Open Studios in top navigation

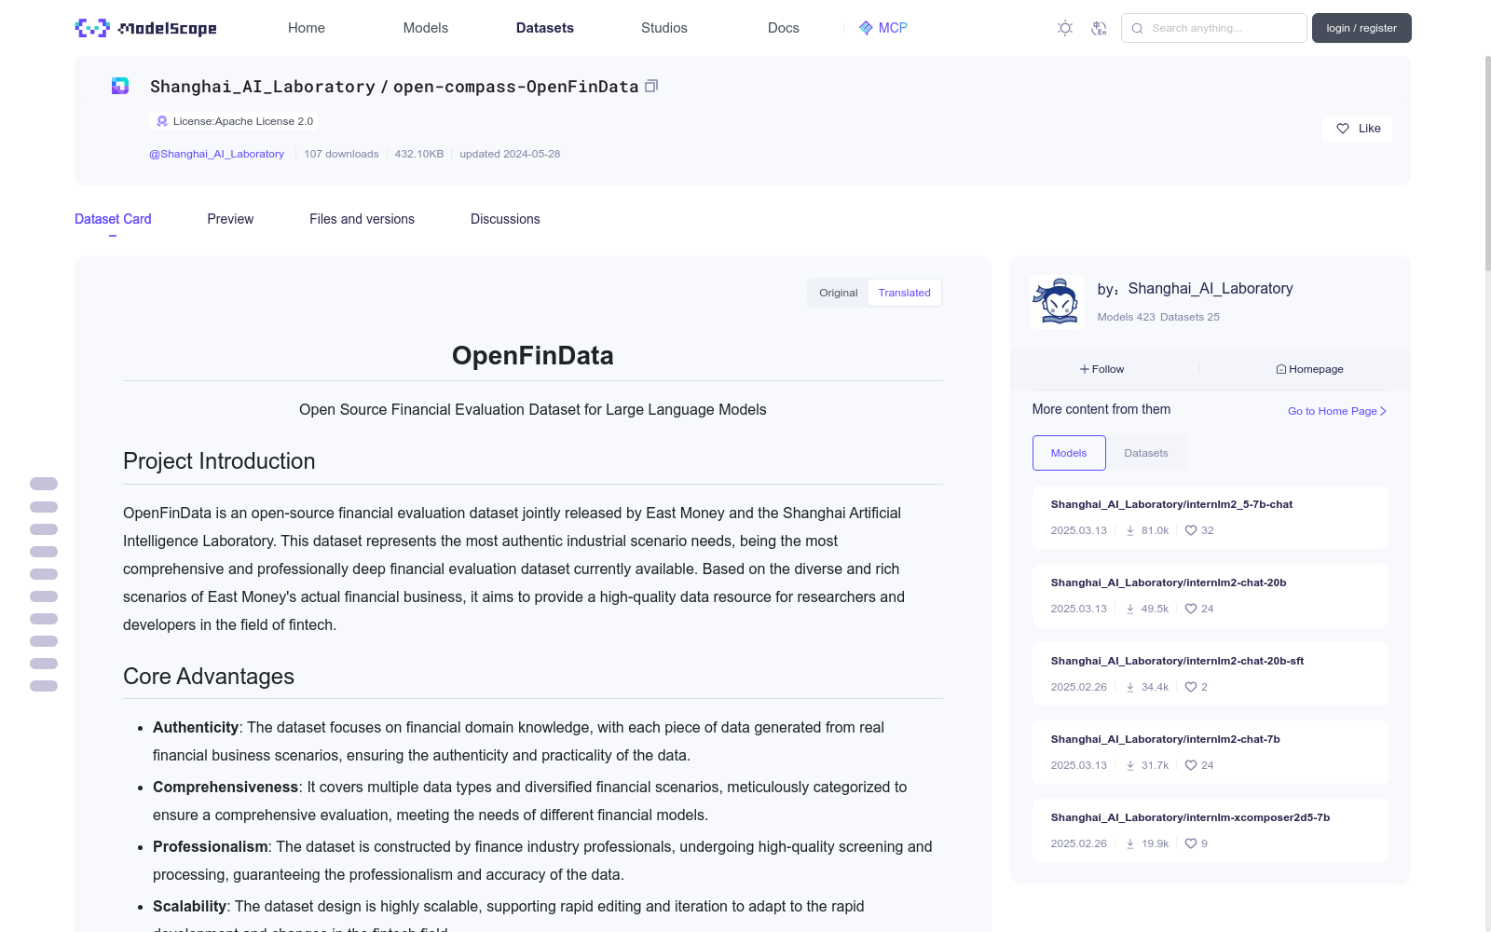(x=664, y=28)
